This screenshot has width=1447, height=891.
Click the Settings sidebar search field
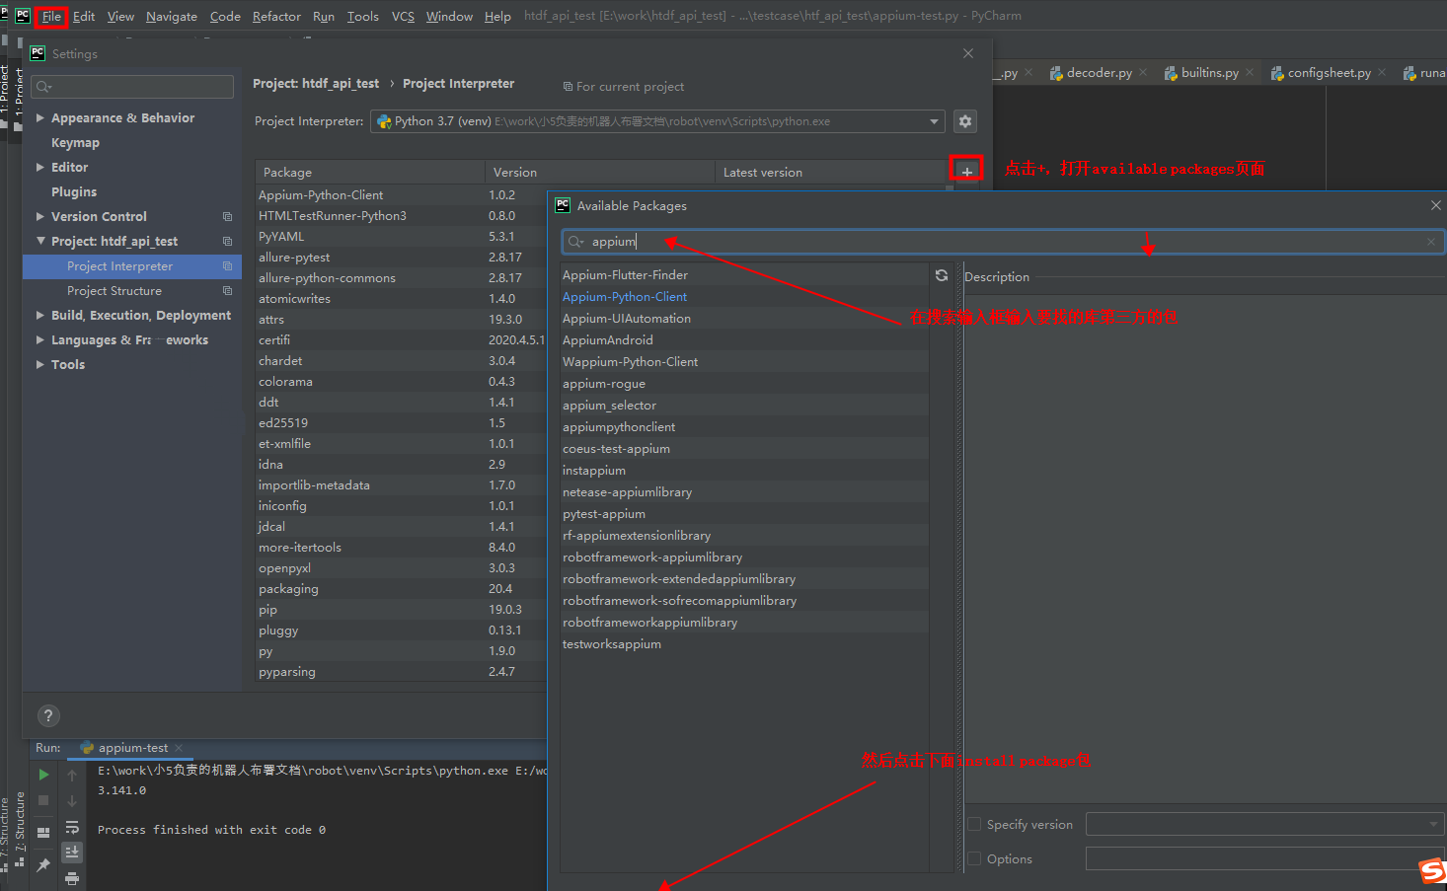132,87
